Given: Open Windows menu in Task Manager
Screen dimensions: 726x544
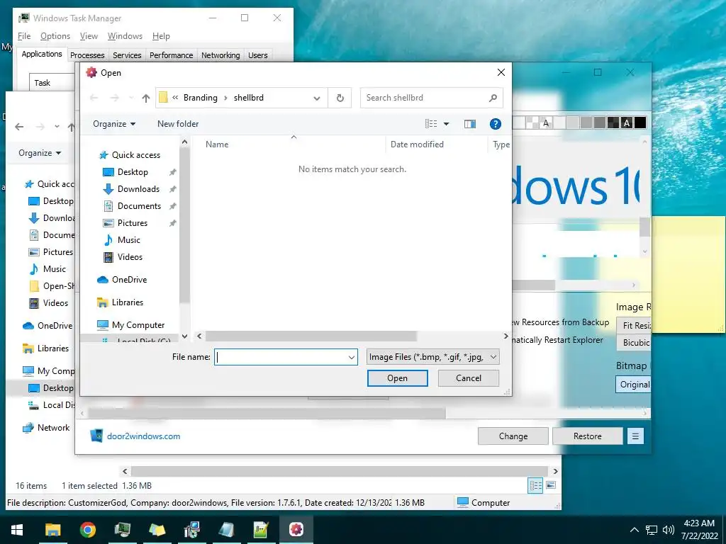Looking at the screenshot, I should (125, 36).
